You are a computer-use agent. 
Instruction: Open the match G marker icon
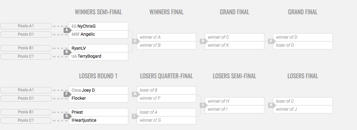(x=67, y=116)
